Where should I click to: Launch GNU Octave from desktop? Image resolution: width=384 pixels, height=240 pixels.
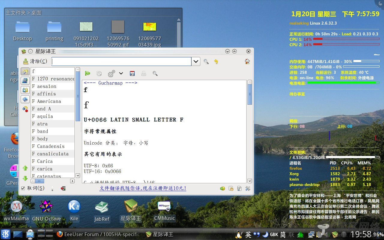(46, 211)
